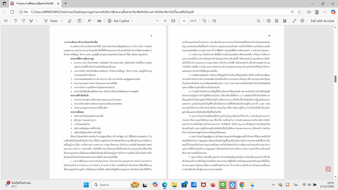
Task: Click the Ask Copilot button
Action: click(x=118, y=21)
